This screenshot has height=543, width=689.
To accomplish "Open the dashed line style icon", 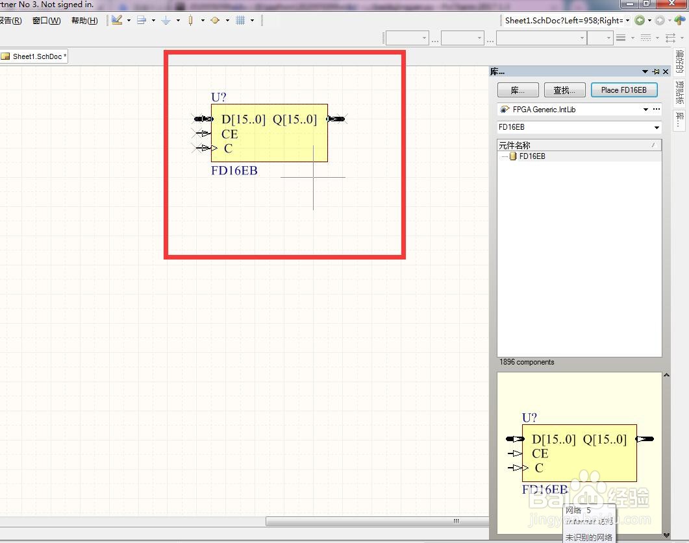I will pos(645,38).
